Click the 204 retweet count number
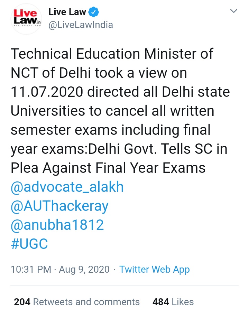The height and width of the screenshot is (310, 249). (x=22, y=302)
